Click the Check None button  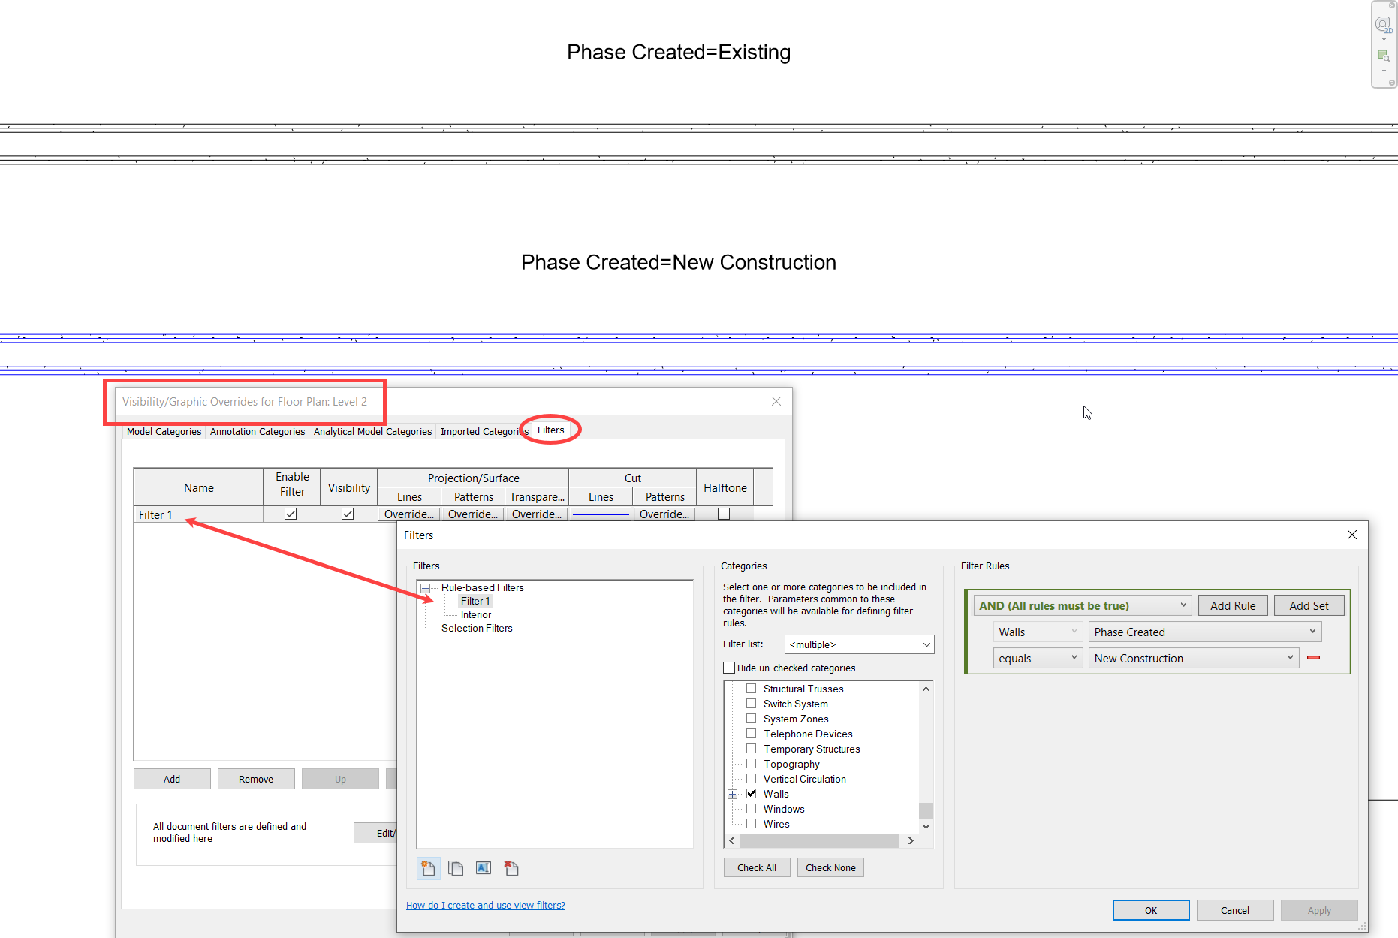point(830,867)
